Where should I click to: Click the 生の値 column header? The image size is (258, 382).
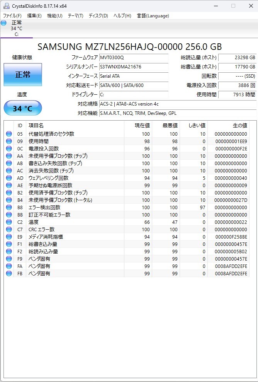click(x=229, y=126)
